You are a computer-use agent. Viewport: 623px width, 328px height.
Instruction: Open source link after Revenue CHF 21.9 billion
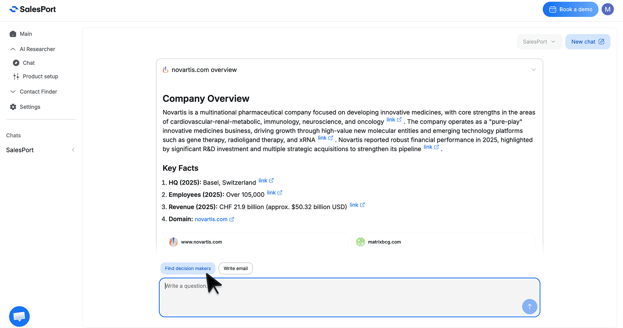click(357, 204)
